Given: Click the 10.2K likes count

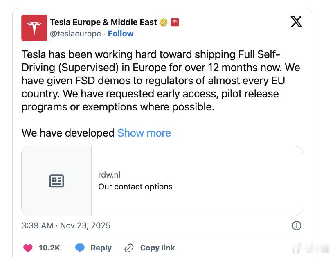Looking at the screenshot, I should [49, 248].
